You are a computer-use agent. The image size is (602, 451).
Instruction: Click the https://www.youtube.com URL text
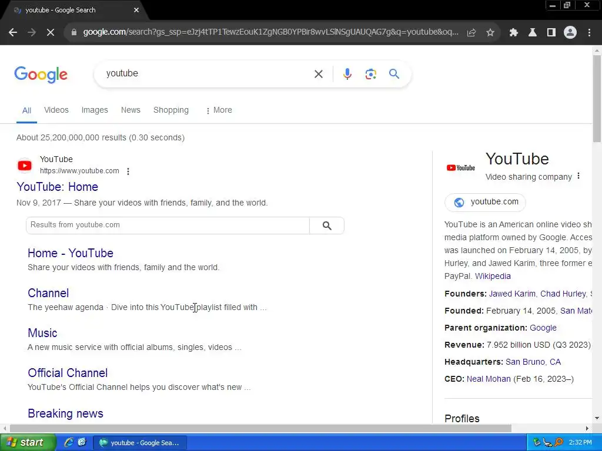point(79,171)
